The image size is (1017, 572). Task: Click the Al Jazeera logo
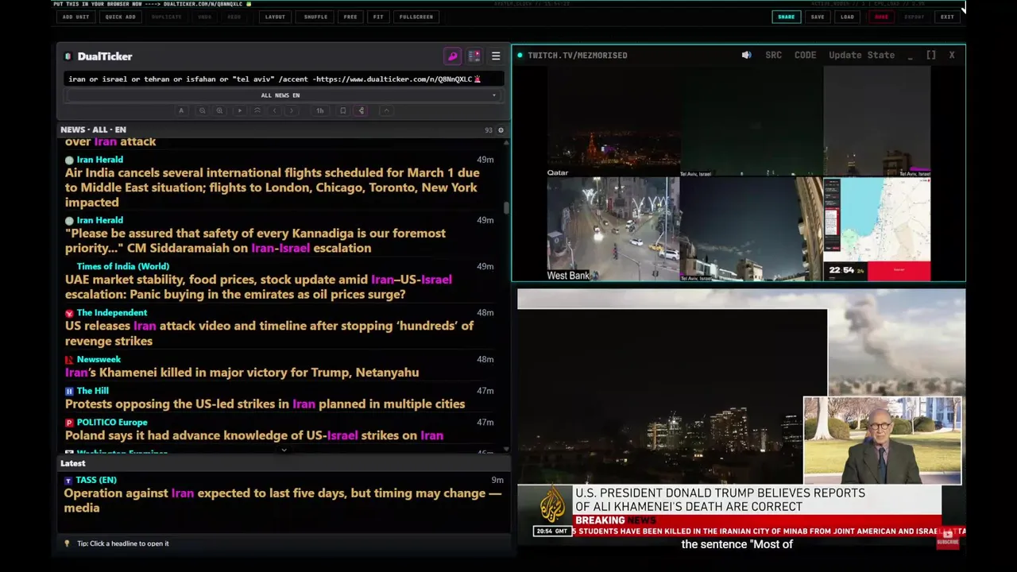pyautogui.click(x=553, y=504)
